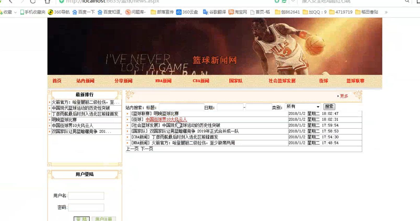Open ranking item 中国街球界10大风云人
Viewport: 420px width, 221px height.
(72, 126)
